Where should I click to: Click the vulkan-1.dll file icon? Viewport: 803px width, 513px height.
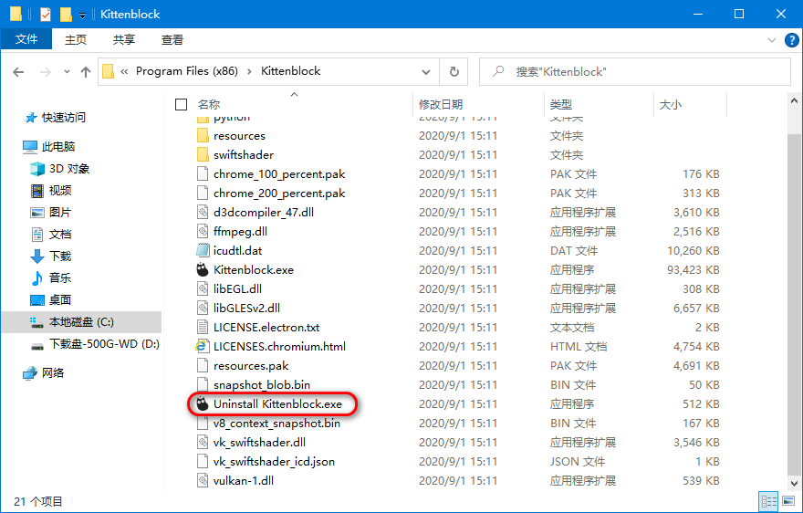(x=203, y=481)
